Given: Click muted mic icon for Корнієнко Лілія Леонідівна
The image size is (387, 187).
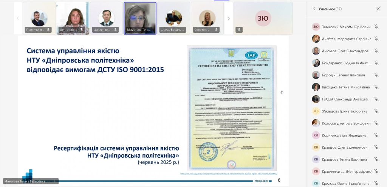Looking at the screenshot, I should (376, 135).
